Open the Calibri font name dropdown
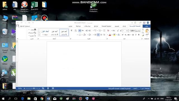The height and width of the screenshot is (101, 179). (x=129, y=31)
